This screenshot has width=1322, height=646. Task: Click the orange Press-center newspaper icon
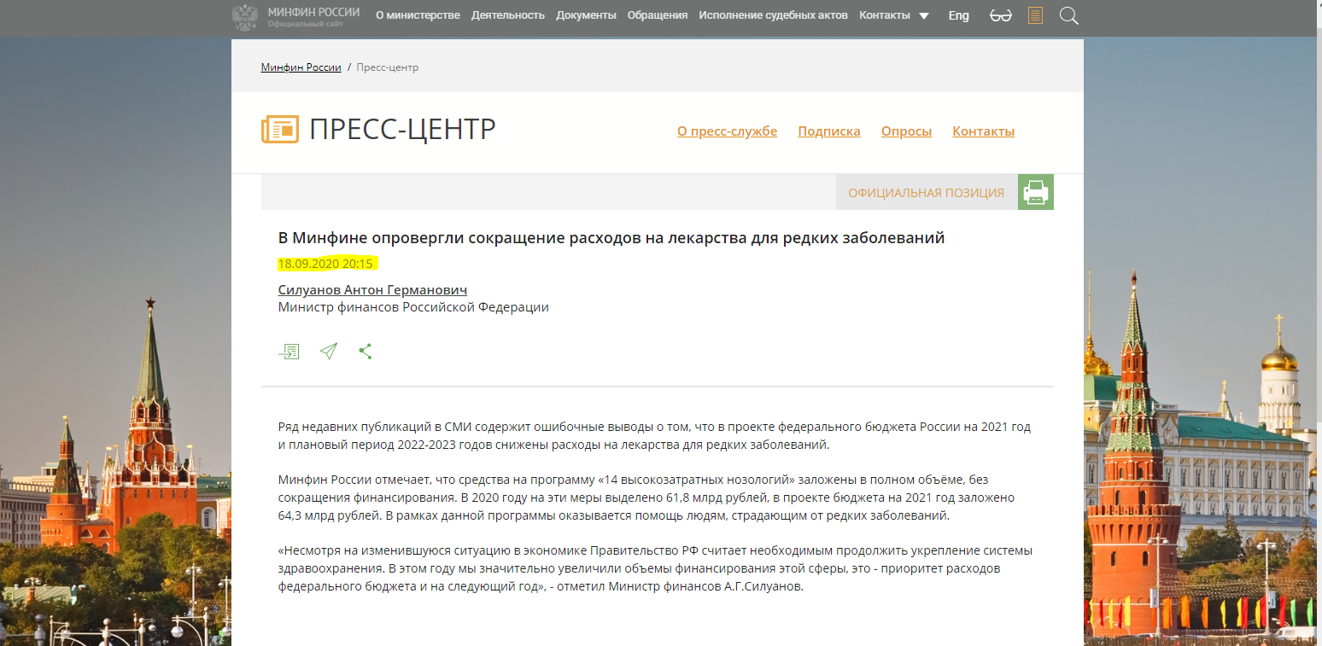(279, 129)
